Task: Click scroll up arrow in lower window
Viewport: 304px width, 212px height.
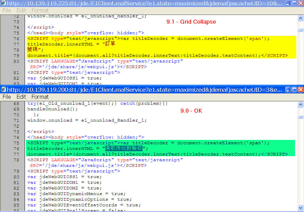Action: pyautogui.click(x=300, y=105)
